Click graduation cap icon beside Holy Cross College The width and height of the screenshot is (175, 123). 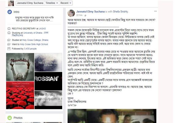[9, 40]
